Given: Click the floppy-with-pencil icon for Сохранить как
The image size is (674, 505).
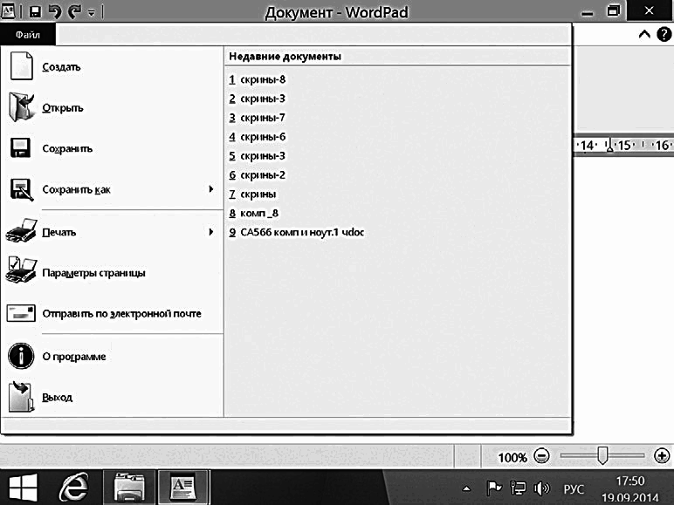Looking at the screenshot, I should point(22,189).
